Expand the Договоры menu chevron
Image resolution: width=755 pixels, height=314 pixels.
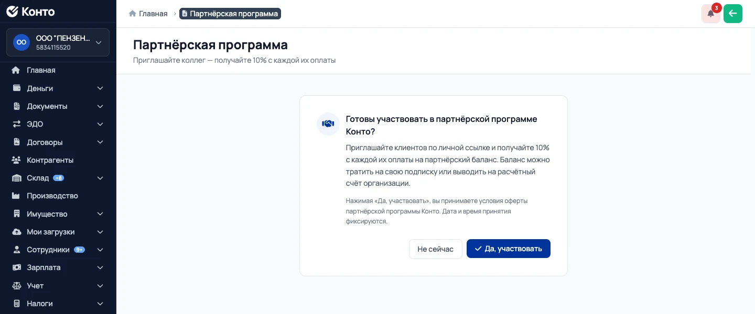pos(100,142)
